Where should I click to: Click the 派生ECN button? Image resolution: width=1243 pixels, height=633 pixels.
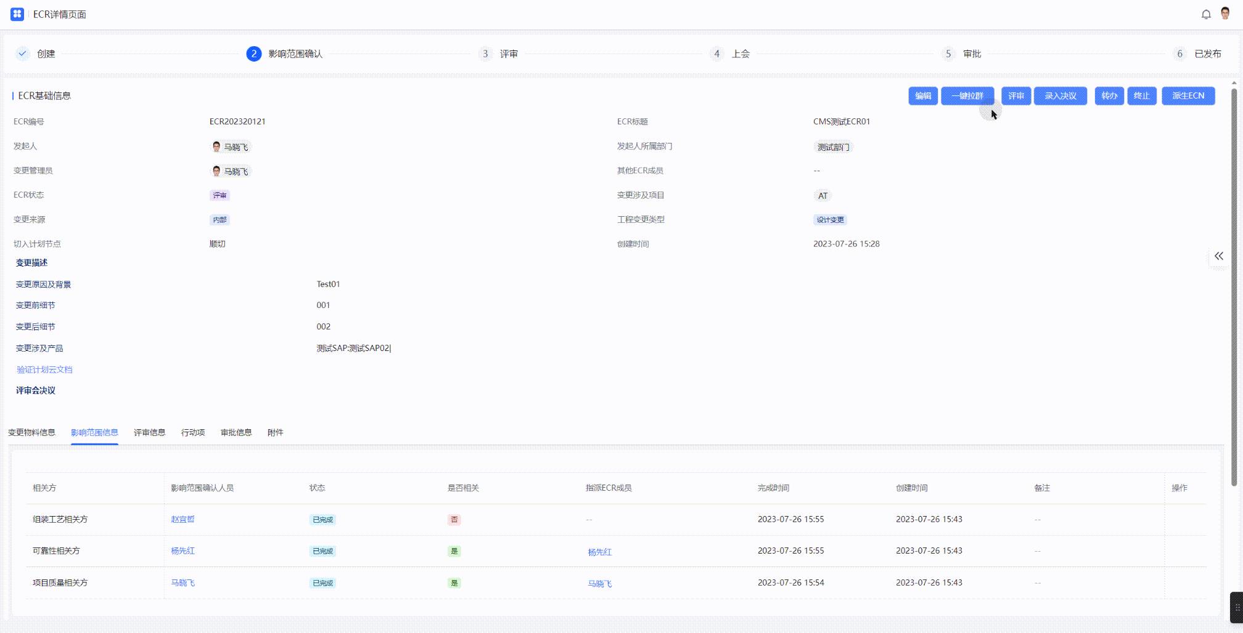pos(1188,96)
